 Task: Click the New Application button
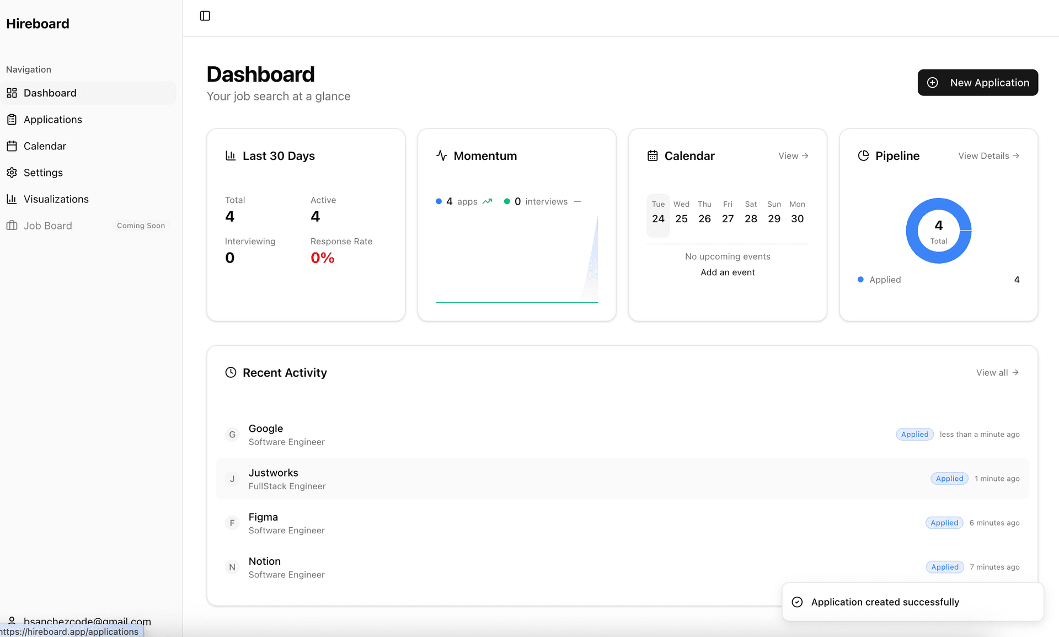977,82
